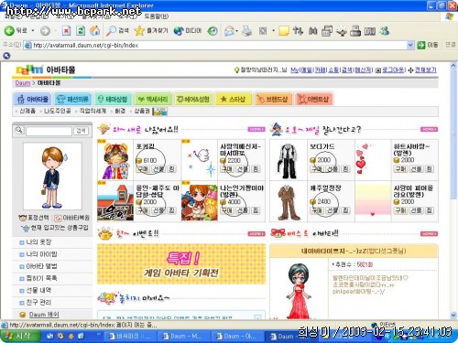Screen dimensions: 458x343
Task: Click the 선물 button for 보디가드
Action: coord(333,169)
